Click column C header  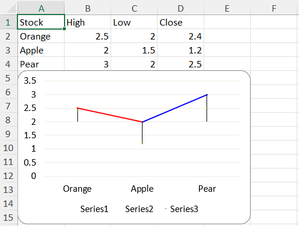134,8
